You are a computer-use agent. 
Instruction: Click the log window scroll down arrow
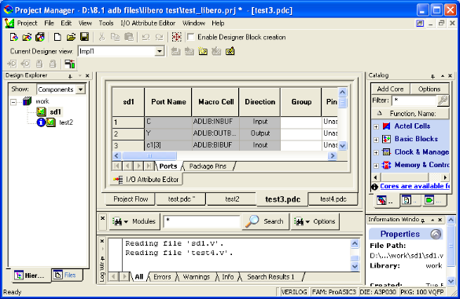[x=355, y=266]
